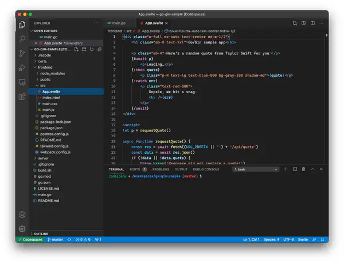Expand the Outline section
Screen dimensions: 344x263
41,233
